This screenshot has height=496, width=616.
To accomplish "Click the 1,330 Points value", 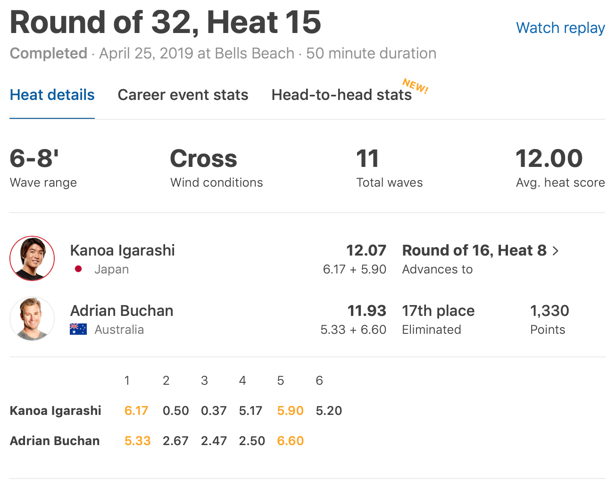I will [549, 311].
